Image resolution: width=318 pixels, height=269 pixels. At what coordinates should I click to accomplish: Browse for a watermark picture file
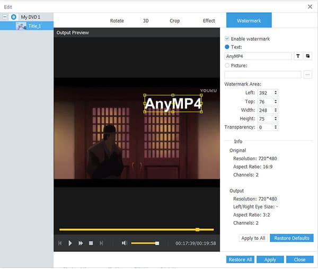pos(307,75)
